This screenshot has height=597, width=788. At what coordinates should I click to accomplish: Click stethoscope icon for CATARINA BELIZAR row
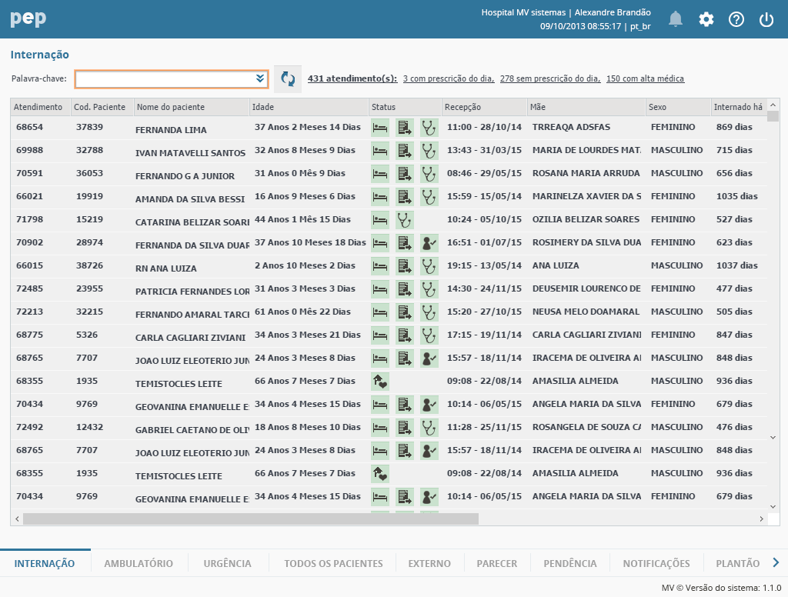[x=405, y=220]
